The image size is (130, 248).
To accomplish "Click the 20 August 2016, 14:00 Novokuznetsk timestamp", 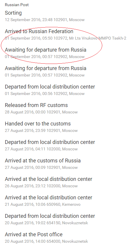I will [x=46, y=242].
